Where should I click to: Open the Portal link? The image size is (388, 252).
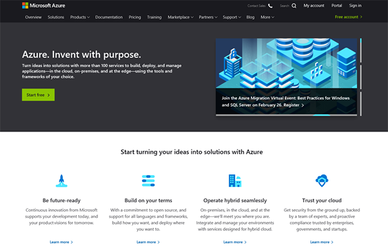click(x=336, y=6)
